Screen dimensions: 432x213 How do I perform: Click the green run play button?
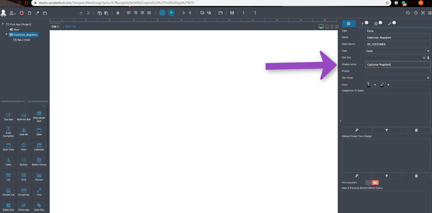[171, 13]
